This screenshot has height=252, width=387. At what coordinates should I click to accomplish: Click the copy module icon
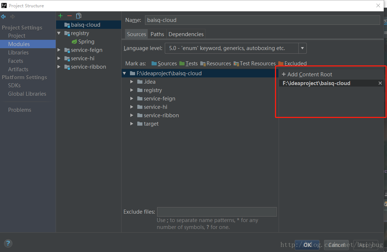[x=79, y=16]
